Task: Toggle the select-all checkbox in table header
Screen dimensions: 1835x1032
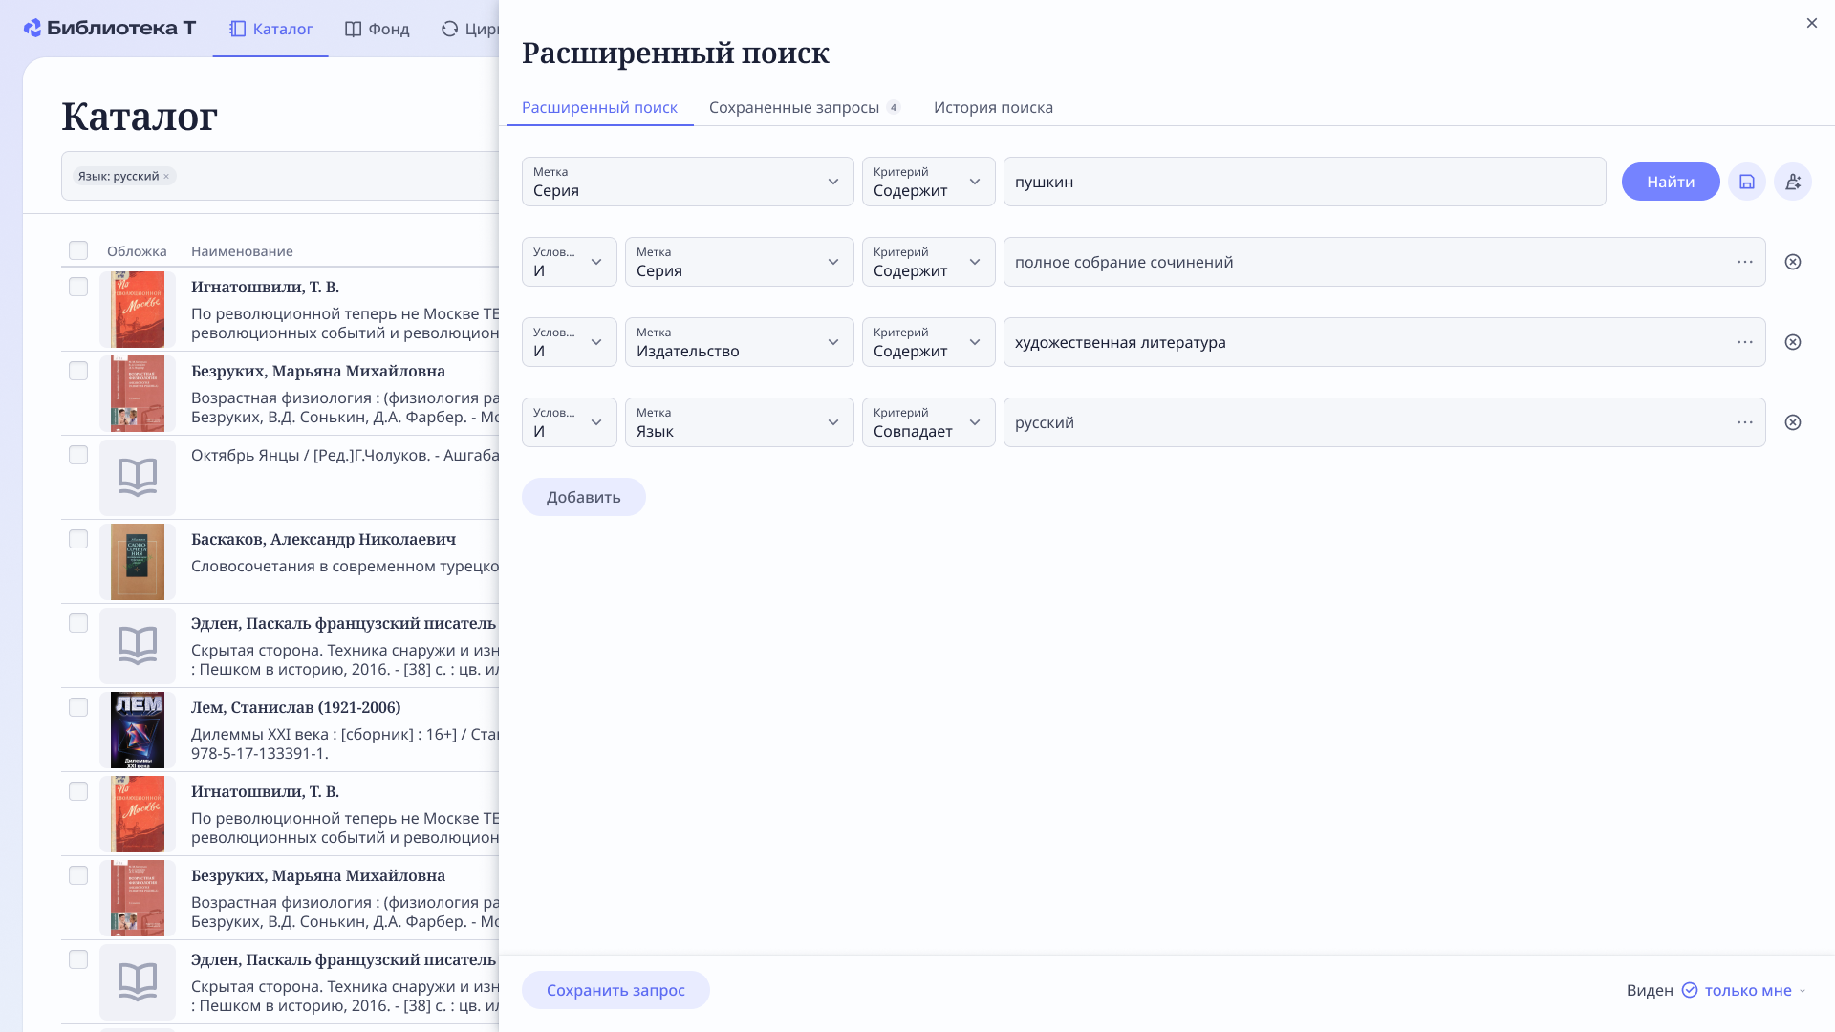Action: point(78,250)
